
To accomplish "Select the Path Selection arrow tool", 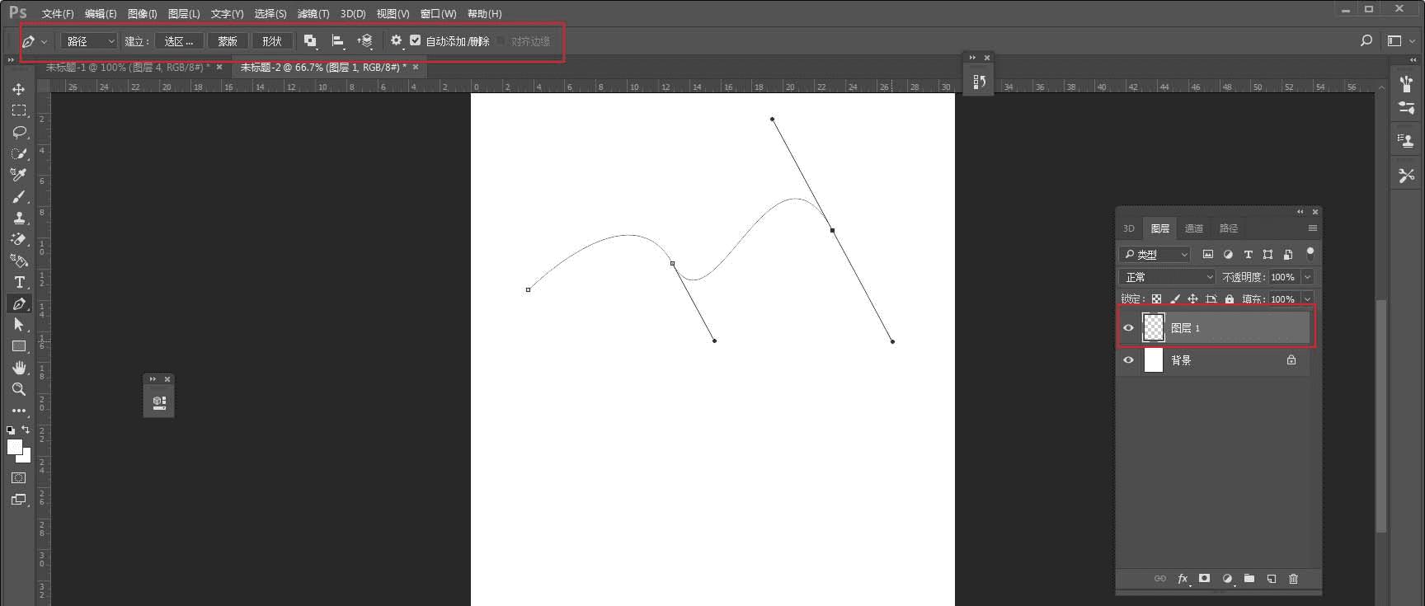I will click(x=18, y=325).
